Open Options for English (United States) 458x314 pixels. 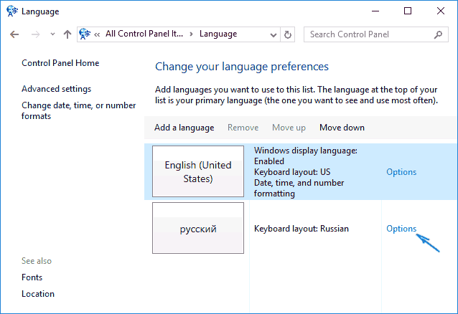401,172
